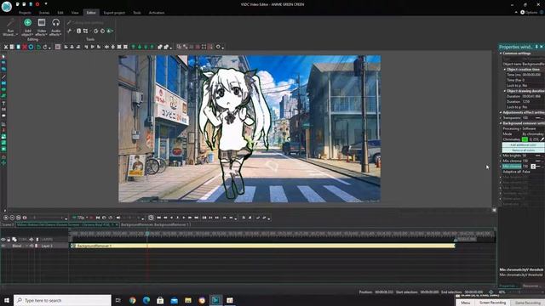Screen dimensions: 545x306
Task: Toggle the eye visibility icon in timeline header
Action: (3, 240)
